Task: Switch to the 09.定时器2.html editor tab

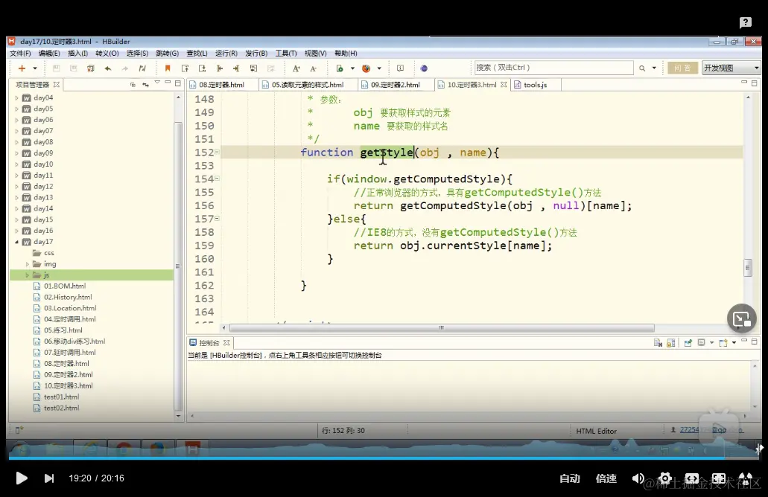Action: [396, 85]
